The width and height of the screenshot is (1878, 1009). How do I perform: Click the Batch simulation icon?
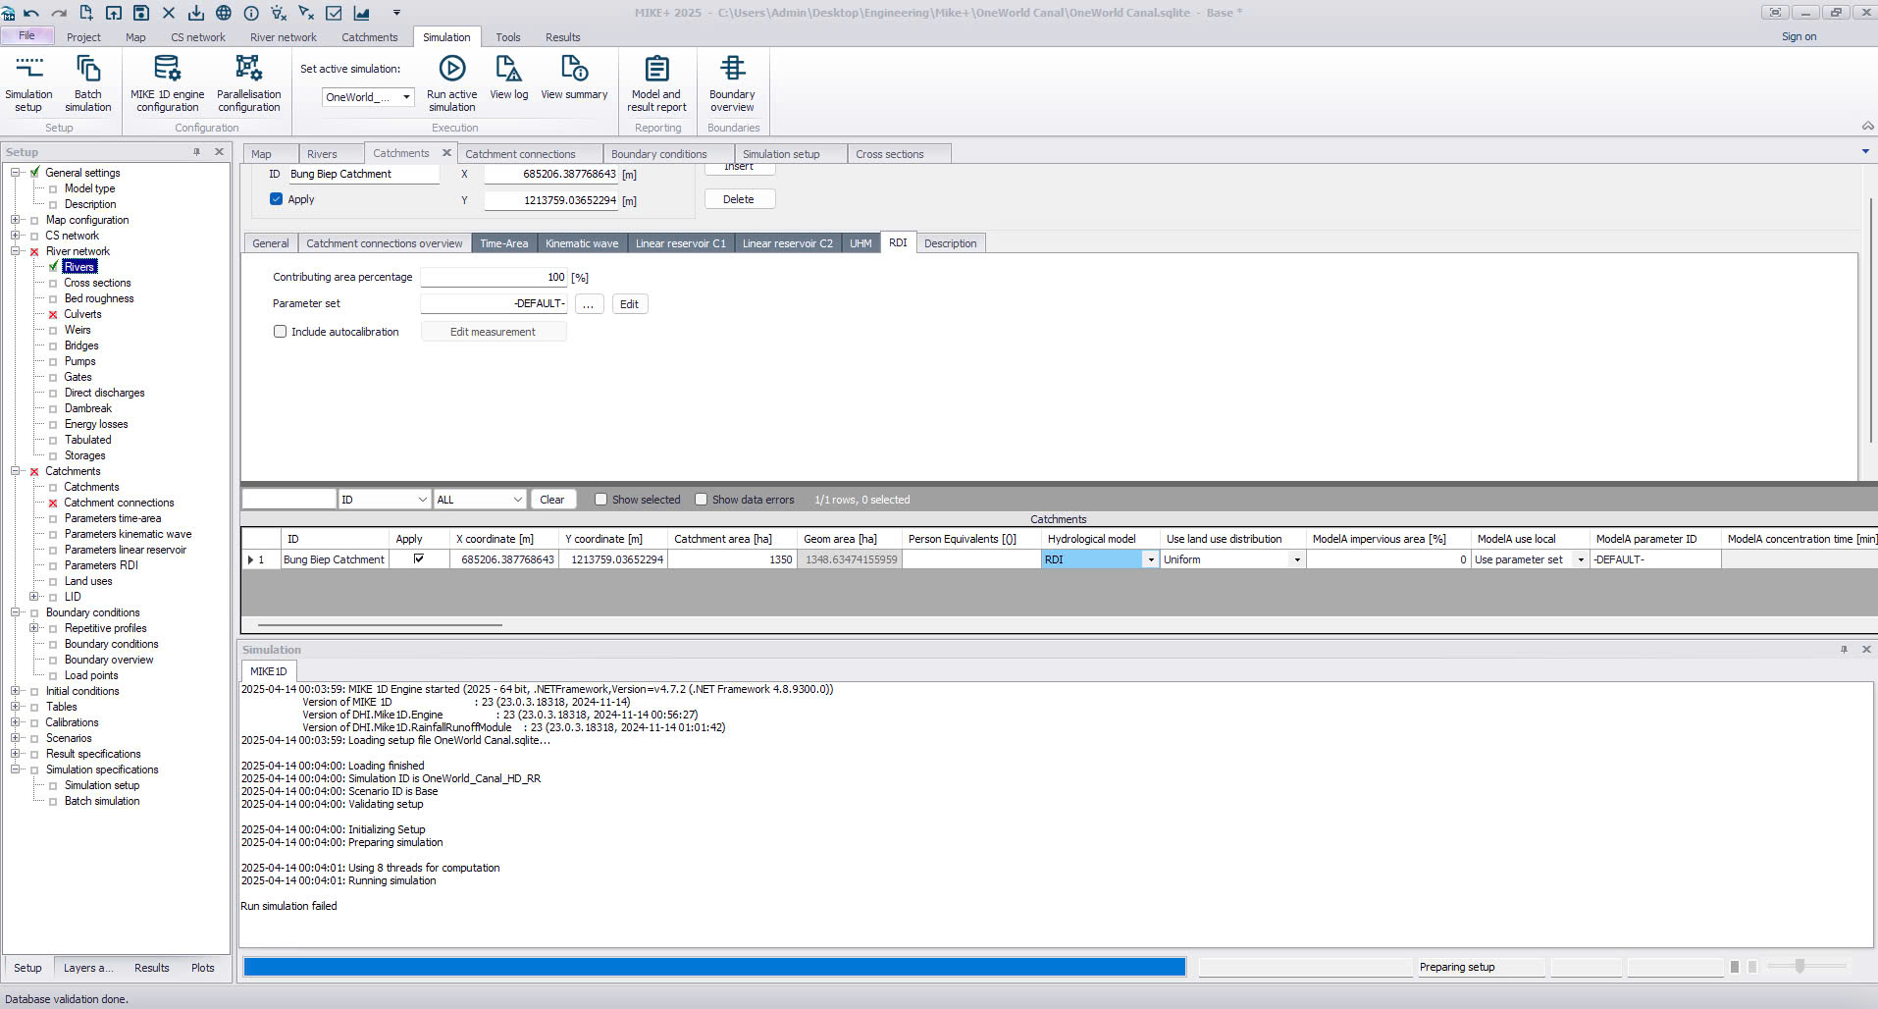click(x=87, y=83)
